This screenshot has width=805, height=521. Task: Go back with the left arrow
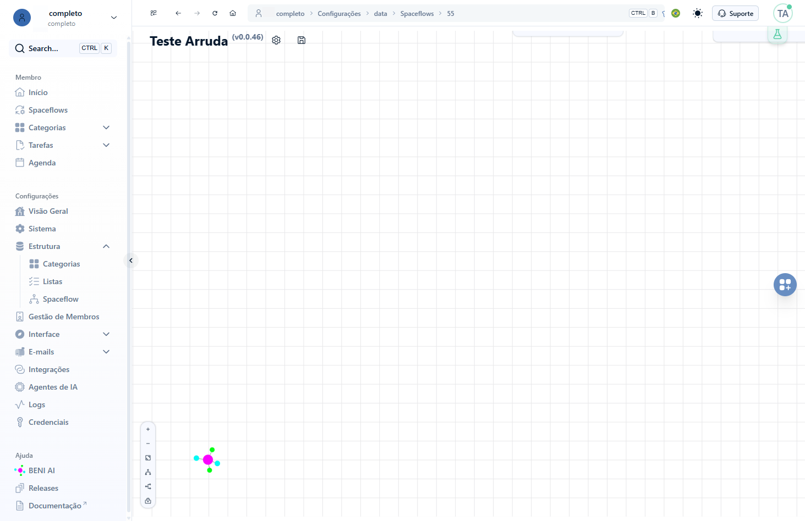[x=178, y=13]
